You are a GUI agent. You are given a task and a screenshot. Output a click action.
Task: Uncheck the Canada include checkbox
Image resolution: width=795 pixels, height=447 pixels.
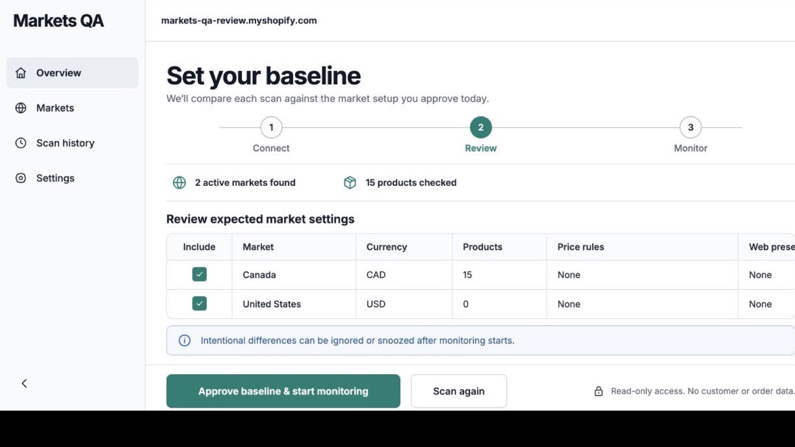click(x=199, y=274)
